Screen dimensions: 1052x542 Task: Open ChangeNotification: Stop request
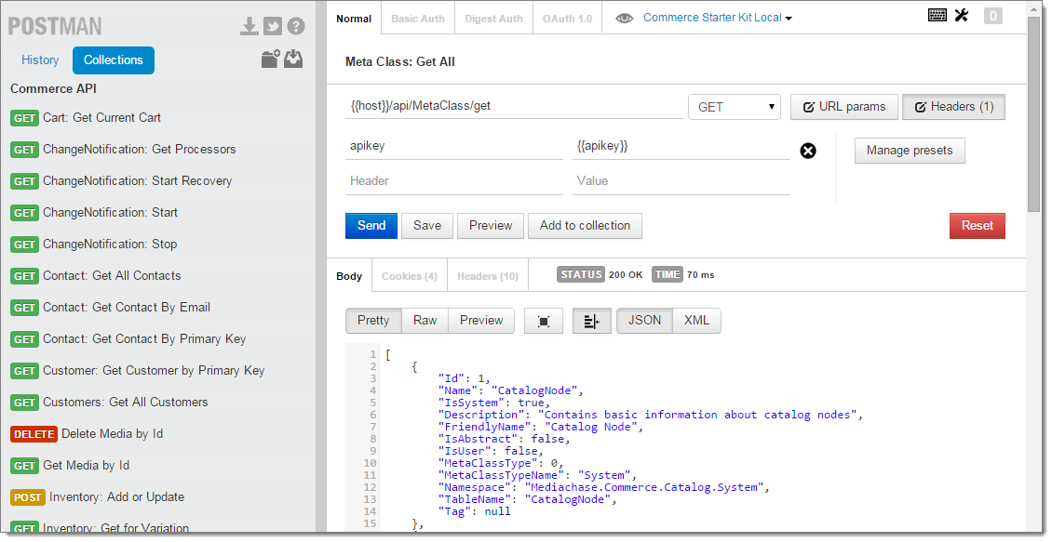(x=110, y=244)
